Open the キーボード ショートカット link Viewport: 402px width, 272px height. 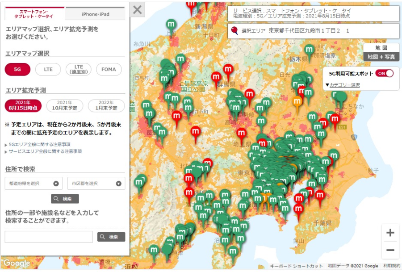tap(297, 266)
